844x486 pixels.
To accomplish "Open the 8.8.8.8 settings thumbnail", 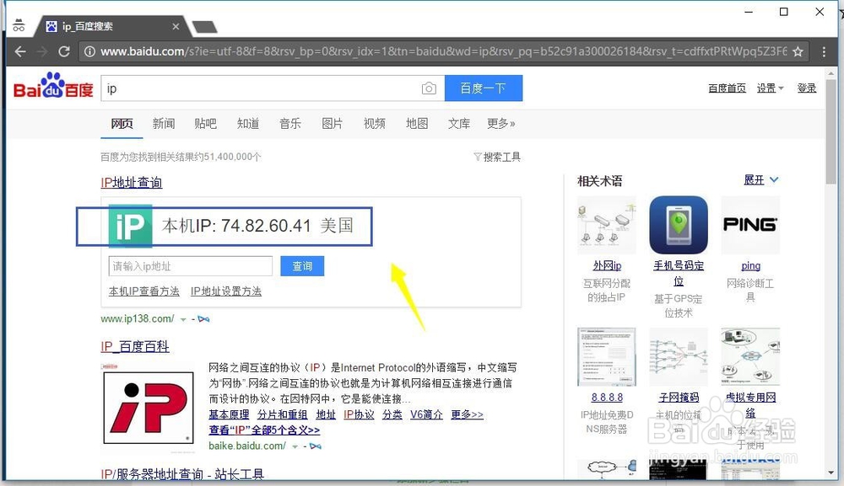I will [607, 357].
